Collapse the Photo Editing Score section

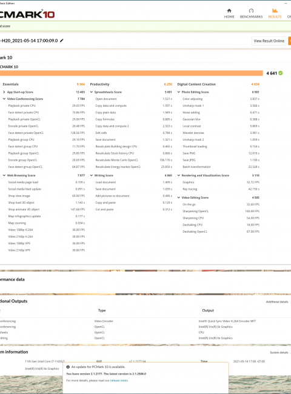tap(179, 92)
